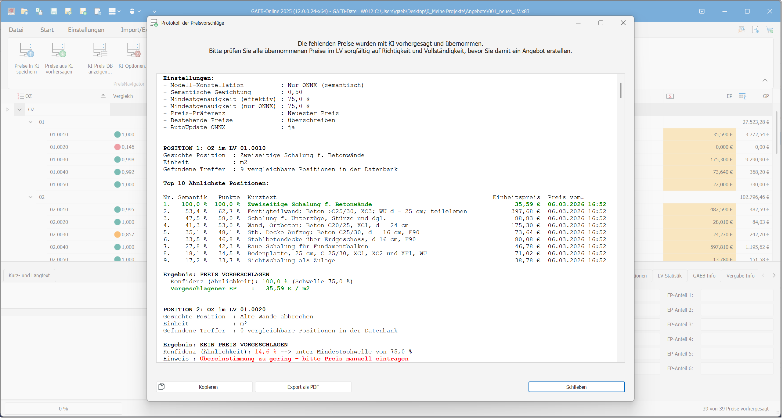
Task: Click the shopping cart icon top right
Action: click(x=770, y=30)
